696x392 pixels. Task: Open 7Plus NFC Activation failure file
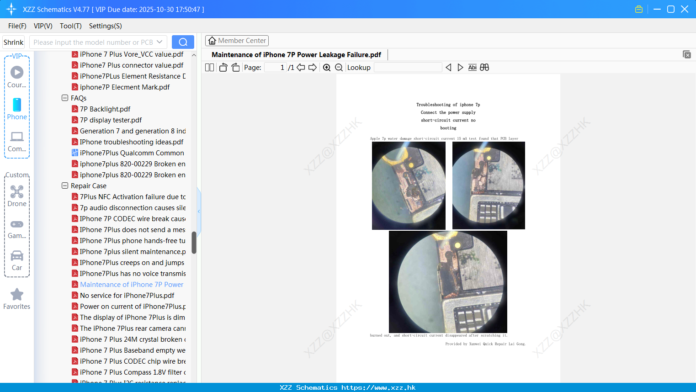(x=128, y=197)
